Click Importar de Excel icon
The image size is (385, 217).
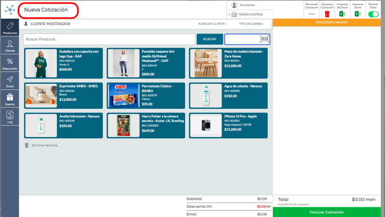[x=342, y=14]
